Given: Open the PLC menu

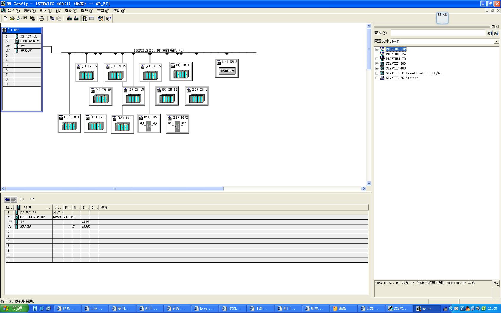Looking at the screenshot, I should point(58,11).
